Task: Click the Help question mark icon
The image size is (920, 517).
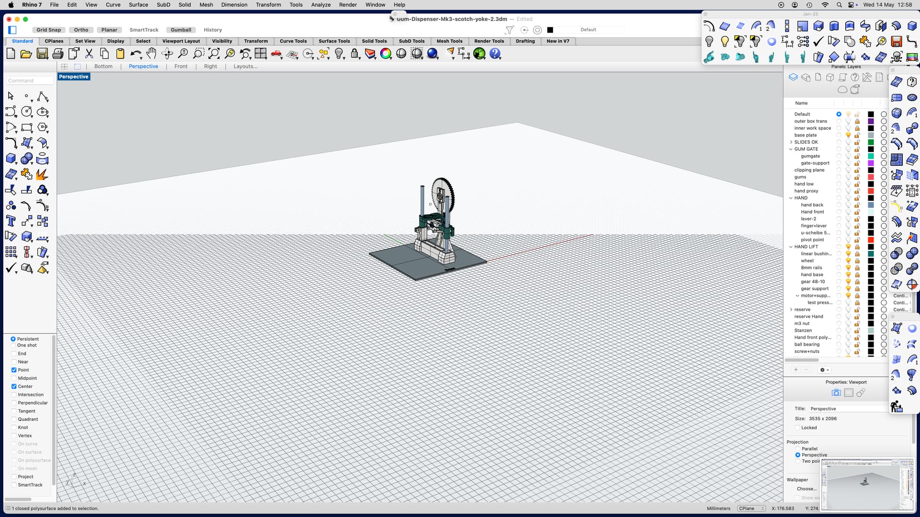Action: point(494,54)
